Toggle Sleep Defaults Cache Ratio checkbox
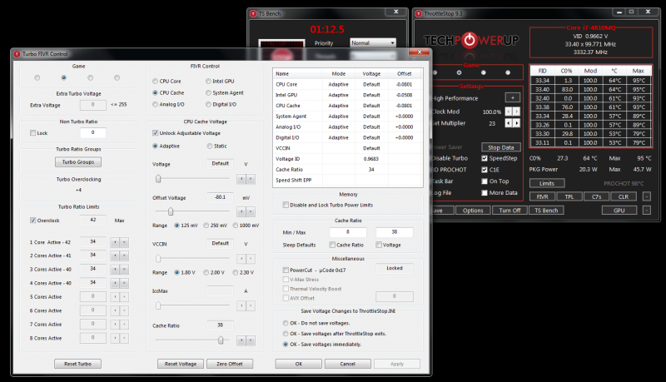The image size is (666, 382). point(332,245)
